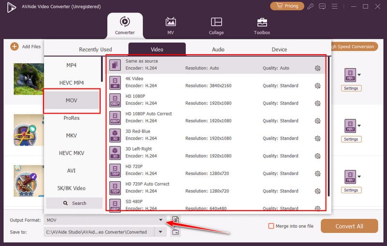Click the browse output folder icon
Viewport: 387px width, 246px height.
click(176, 232)
